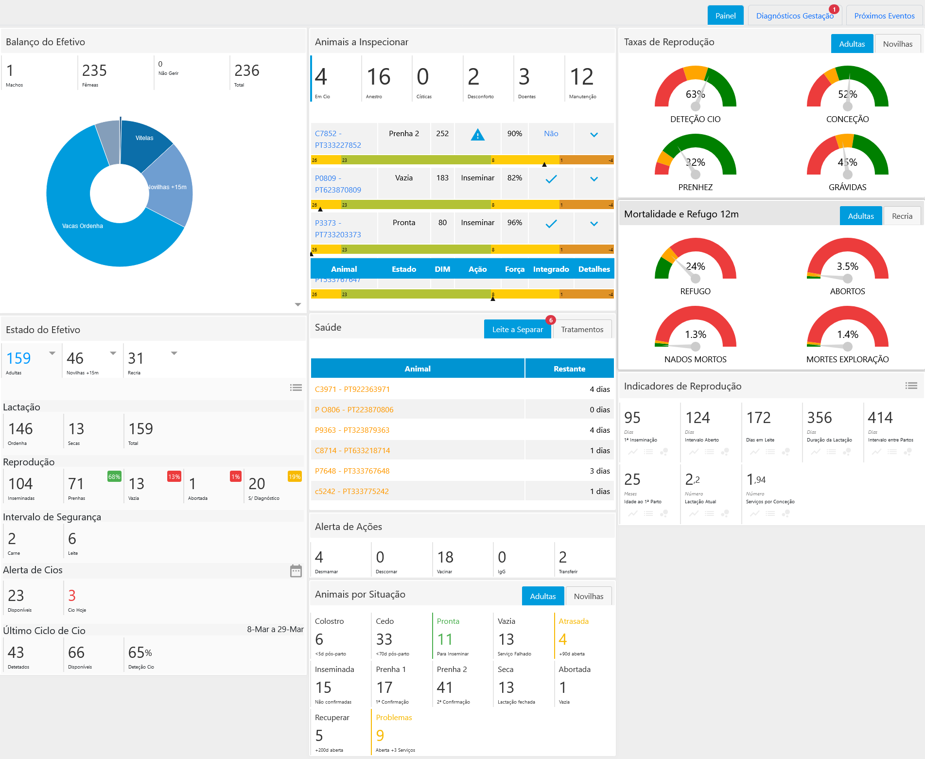Viewport: 925px width, 759px height.
Task: Open the Diagnósticos Gestação tab
Action: 794,16
